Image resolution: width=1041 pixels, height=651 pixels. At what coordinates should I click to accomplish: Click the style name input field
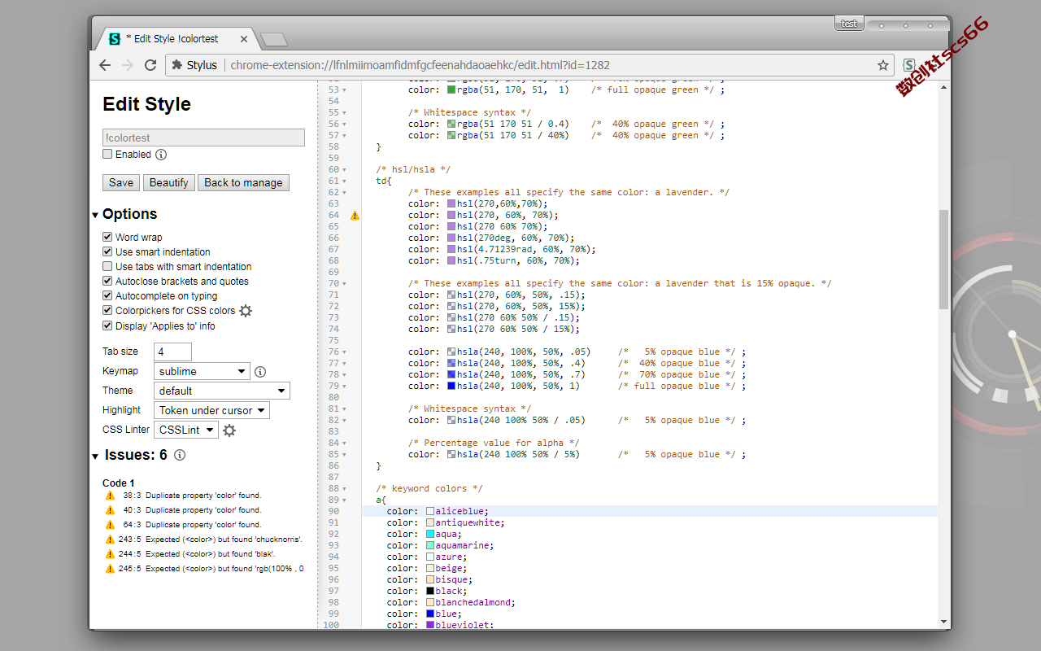[x=203, y=138]
